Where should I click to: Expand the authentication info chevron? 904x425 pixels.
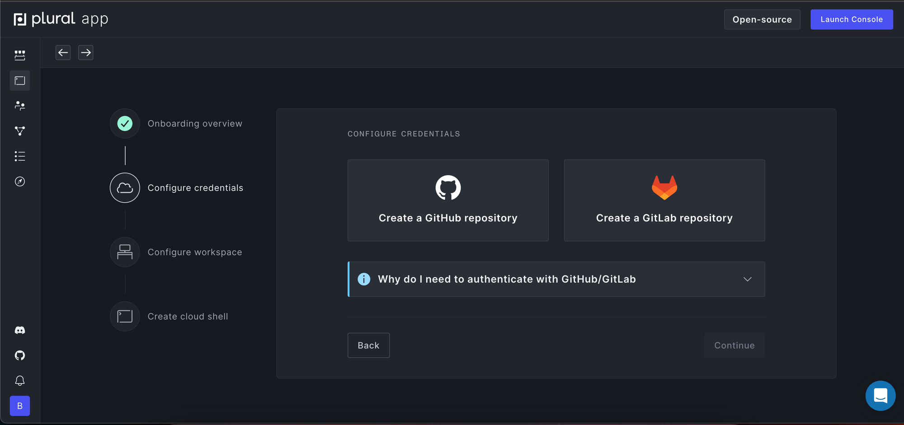point(748,279)
